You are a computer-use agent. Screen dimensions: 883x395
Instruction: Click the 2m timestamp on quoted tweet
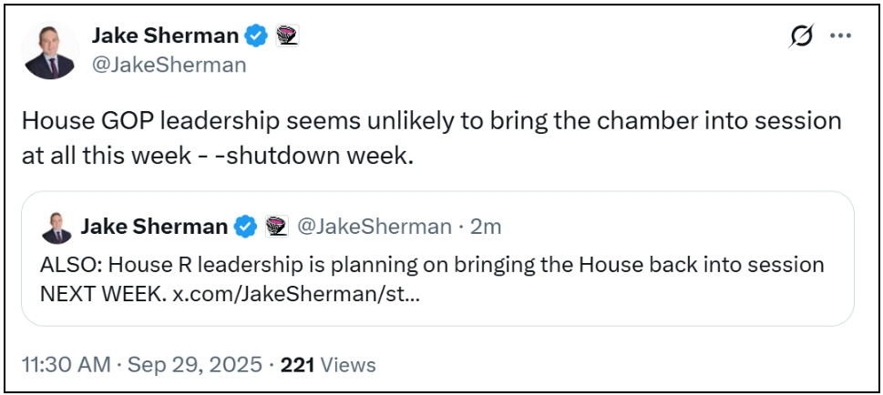[x=486, y=227]
